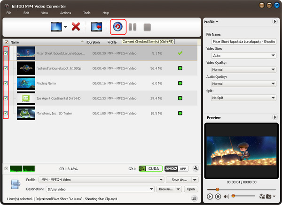Uncheck the fastandfurious-sbspot_h1080p checkbox
This screenshot has width=282, height=205.
tap(6, 68)
